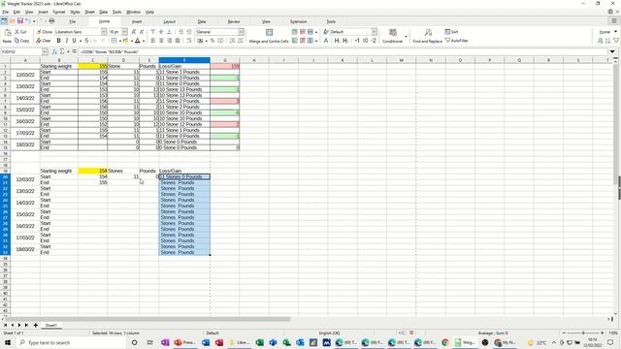Switch to the Review ribbon tab

234,21
